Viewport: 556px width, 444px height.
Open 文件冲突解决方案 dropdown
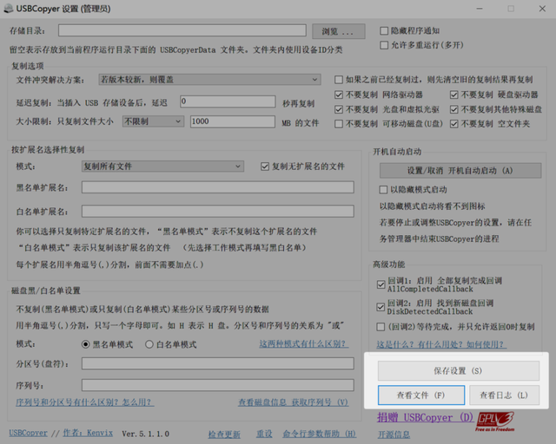pyautogui.click(x=209, y=80)
